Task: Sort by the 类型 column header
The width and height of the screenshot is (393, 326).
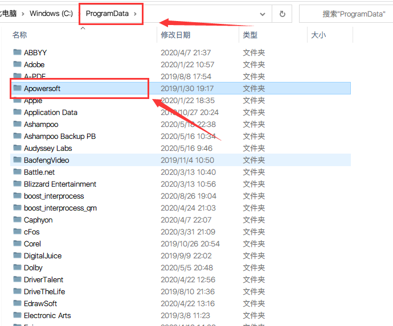Action: pyautogui.click(x=250, y=35)
